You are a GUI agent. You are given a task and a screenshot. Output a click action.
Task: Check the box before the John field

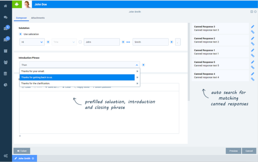pyautogui.click(x=80, y=42)
